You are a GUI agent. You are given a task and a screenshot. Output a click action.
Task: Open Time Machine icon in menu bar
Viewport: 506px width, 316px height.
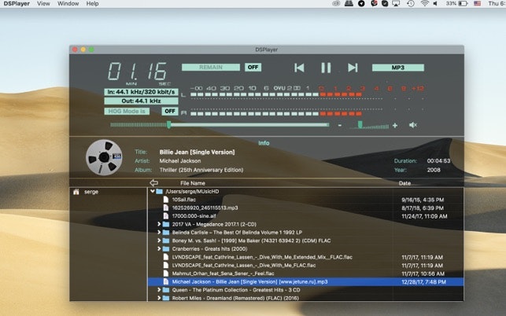click(411, 4)
